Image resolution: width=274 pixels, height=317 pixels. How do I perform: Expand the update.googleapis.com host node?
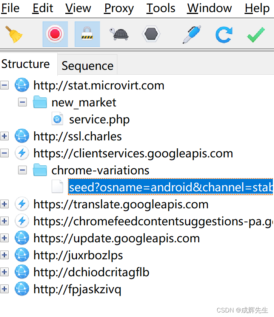5,238
